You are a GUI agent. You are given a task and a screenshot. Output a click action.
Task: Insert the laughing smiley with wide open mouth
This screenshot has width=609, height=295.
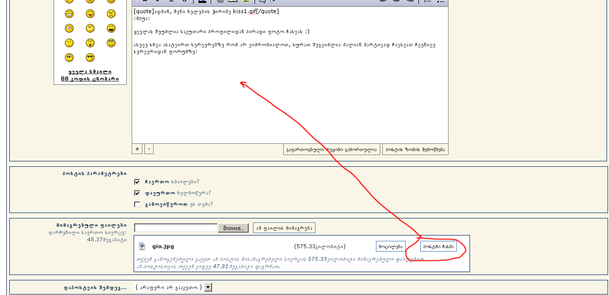click(x=111, y=28)
